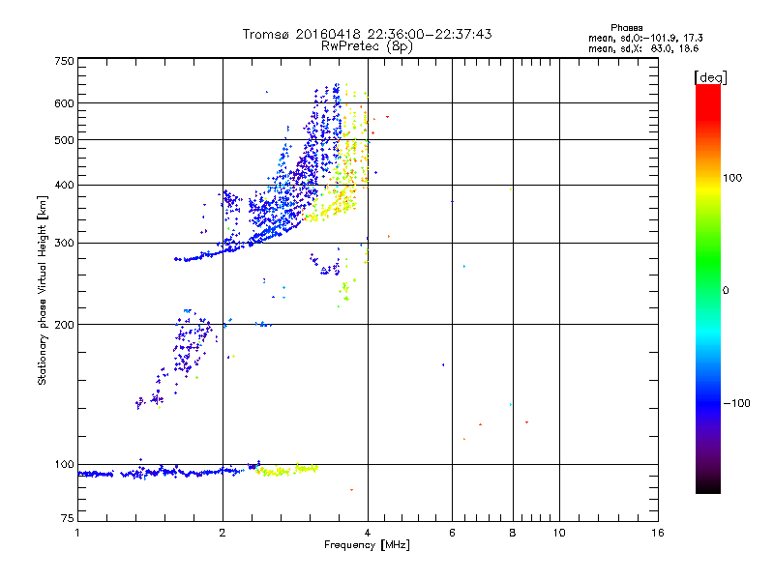Click the 'mean, sd,O:-101.9, 17.3' line
Viewport: 774px width, 580px height.
(645, 38)
